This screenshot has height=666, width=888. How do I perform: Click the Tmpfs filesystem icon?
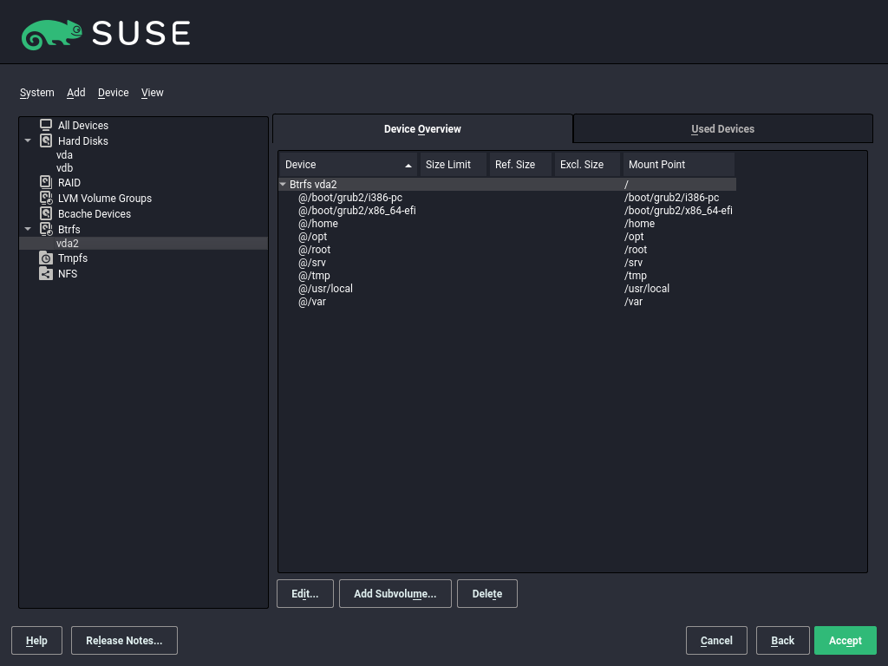point(48,258)
